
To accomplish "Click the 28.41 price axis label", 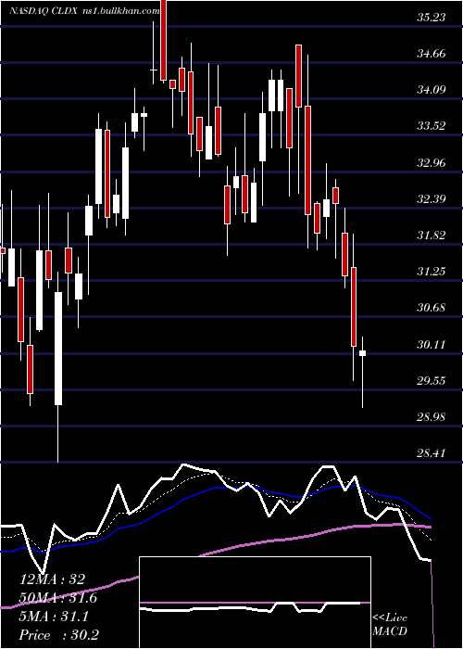I will point(432,453).
